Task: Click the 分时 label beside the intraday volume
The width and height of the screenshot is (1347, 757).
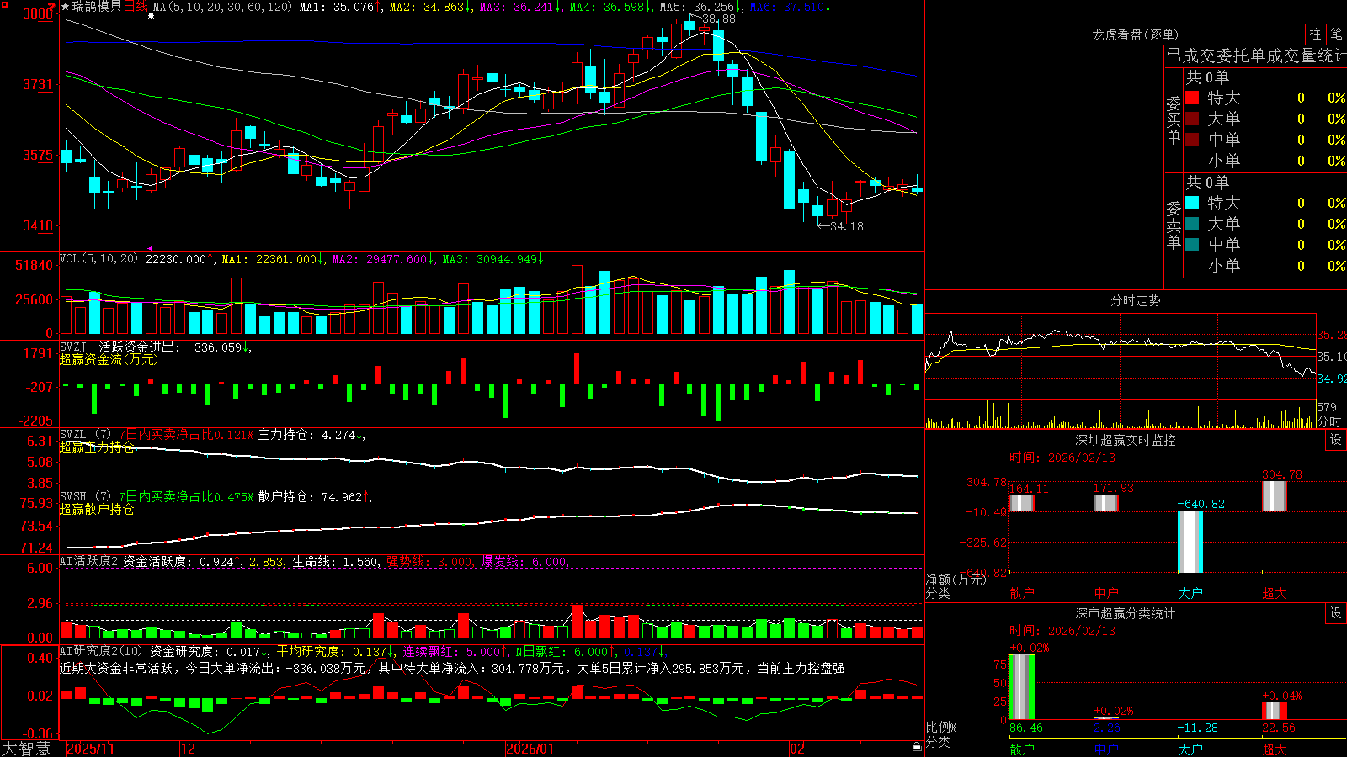Action: [1329, 421]
